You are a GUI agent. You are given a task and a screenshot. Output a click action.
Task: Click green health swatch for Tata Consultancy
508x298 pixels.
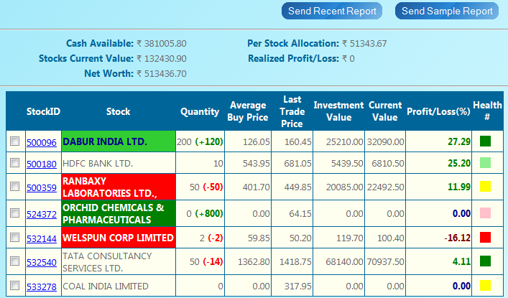point(485,261)
